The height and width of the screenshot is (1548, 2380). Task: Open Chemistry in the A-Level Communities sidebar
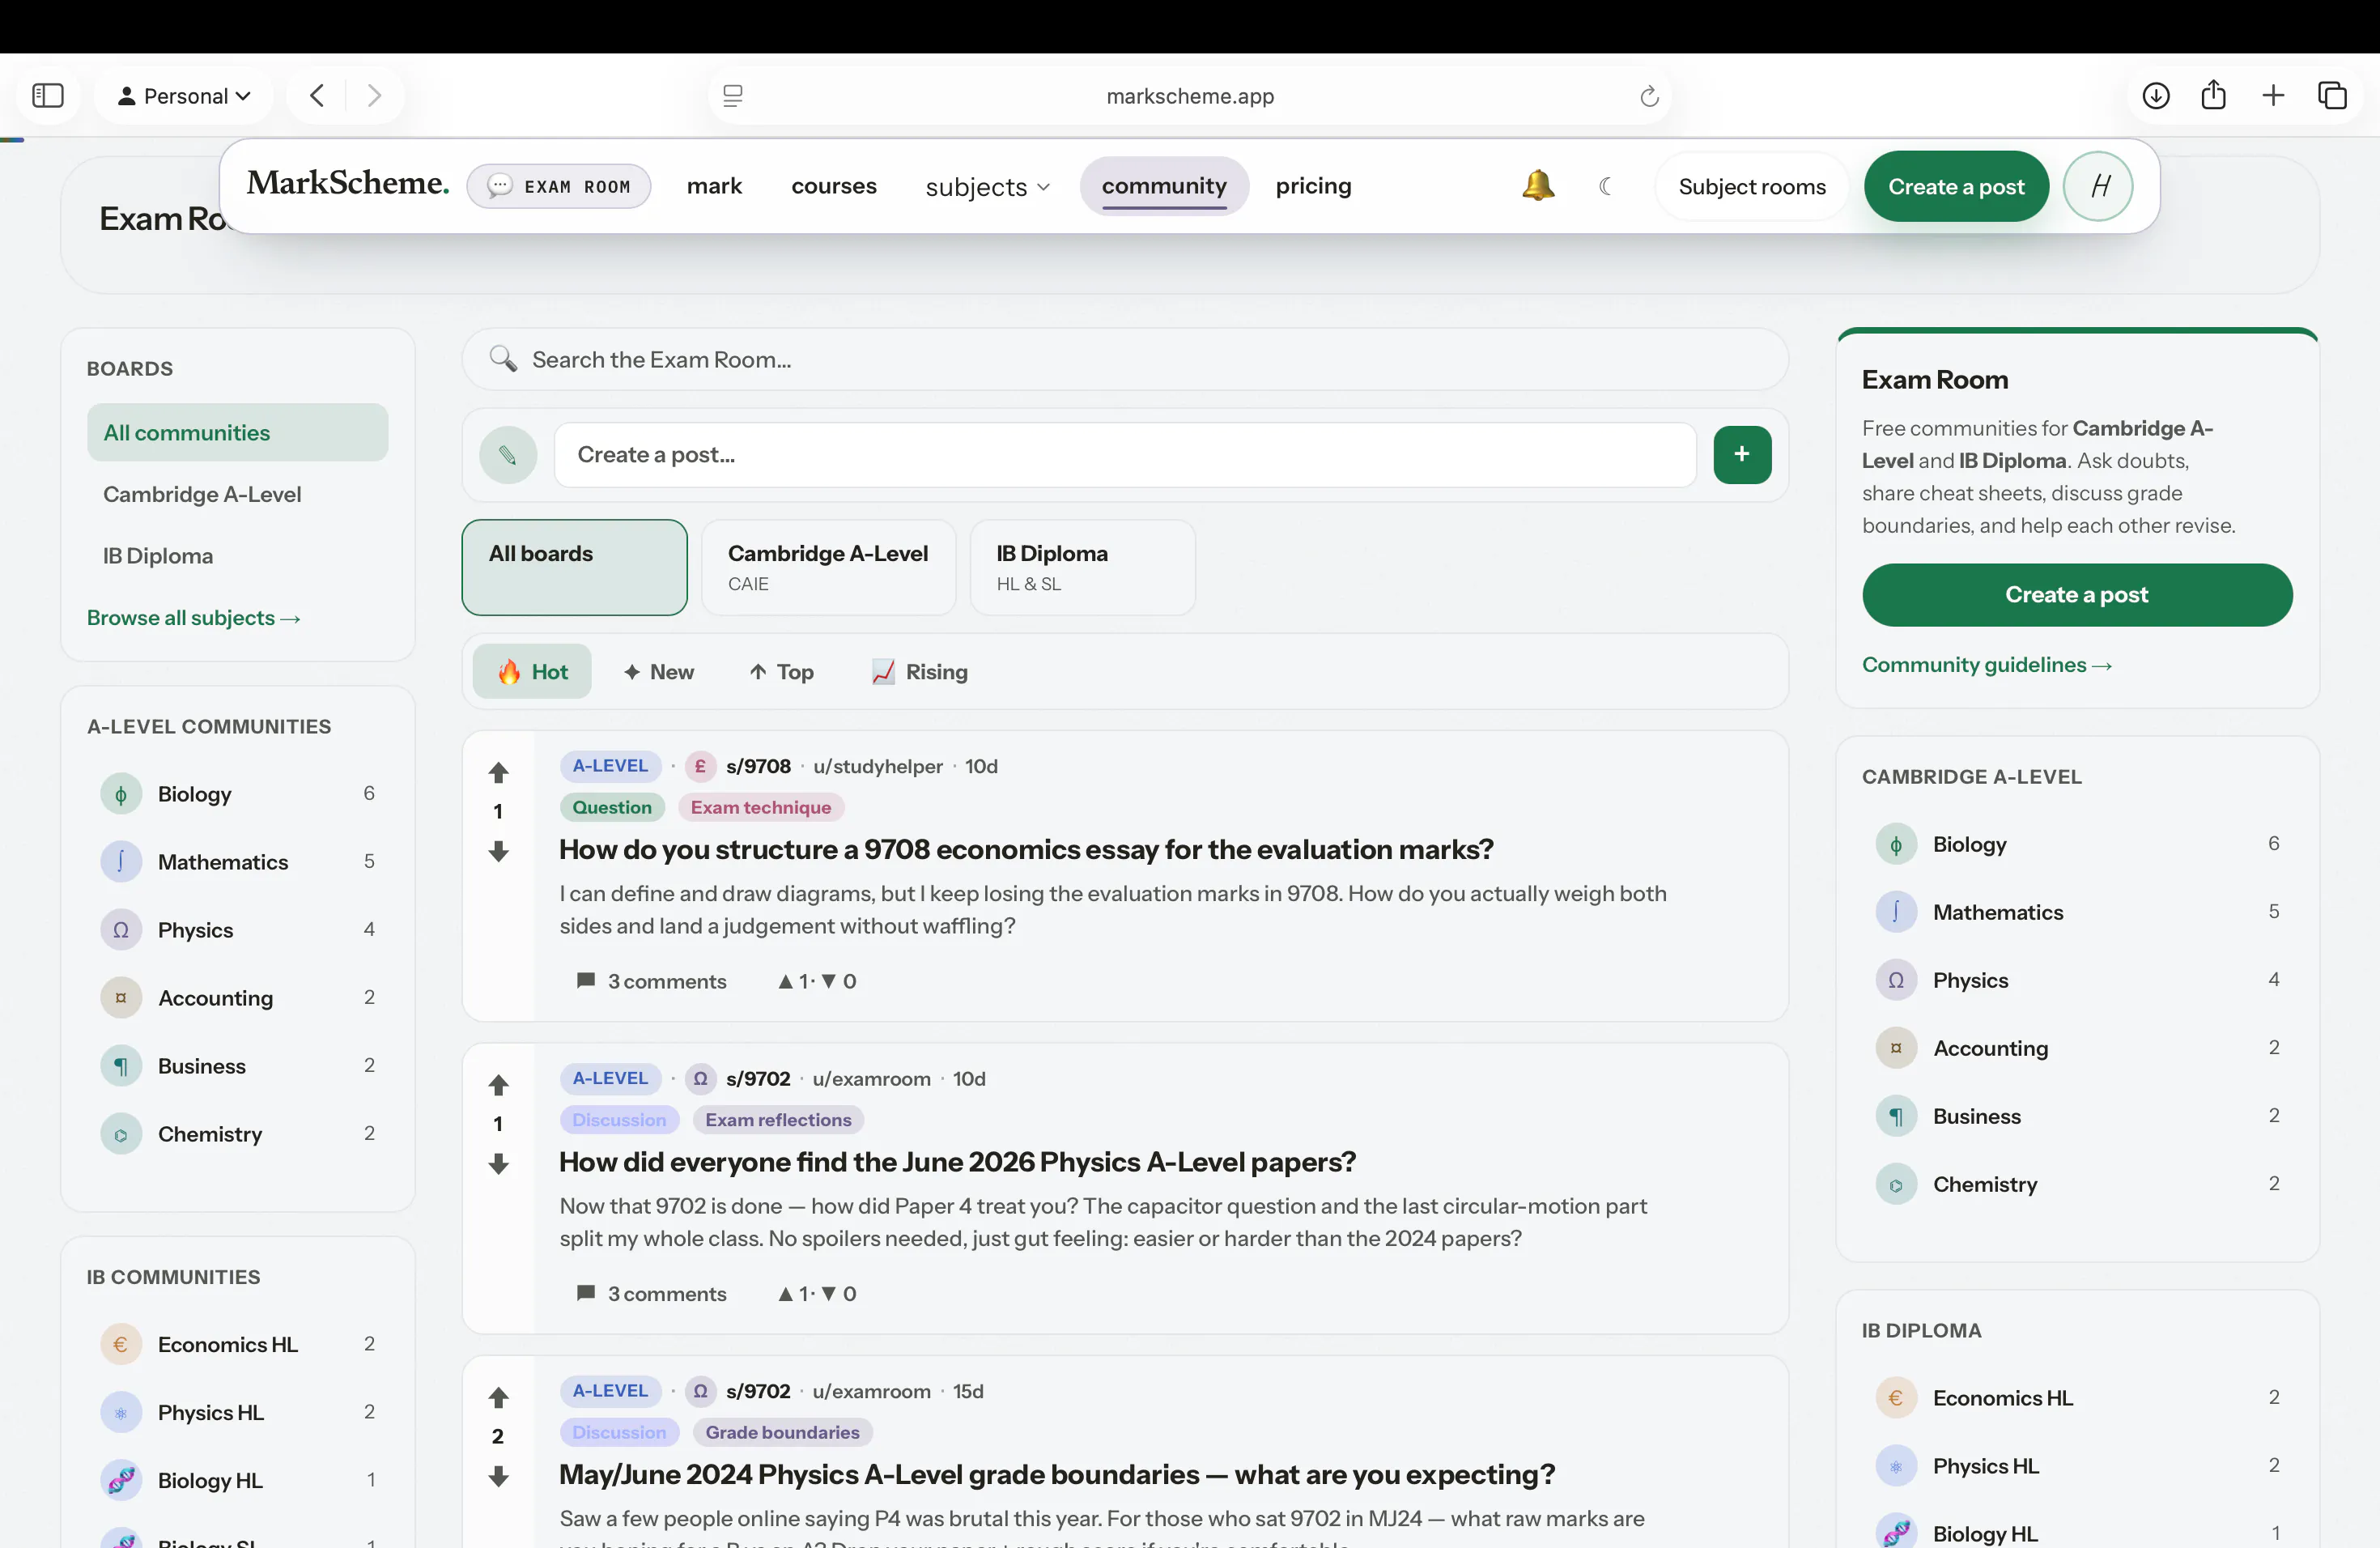[237, 1134]
